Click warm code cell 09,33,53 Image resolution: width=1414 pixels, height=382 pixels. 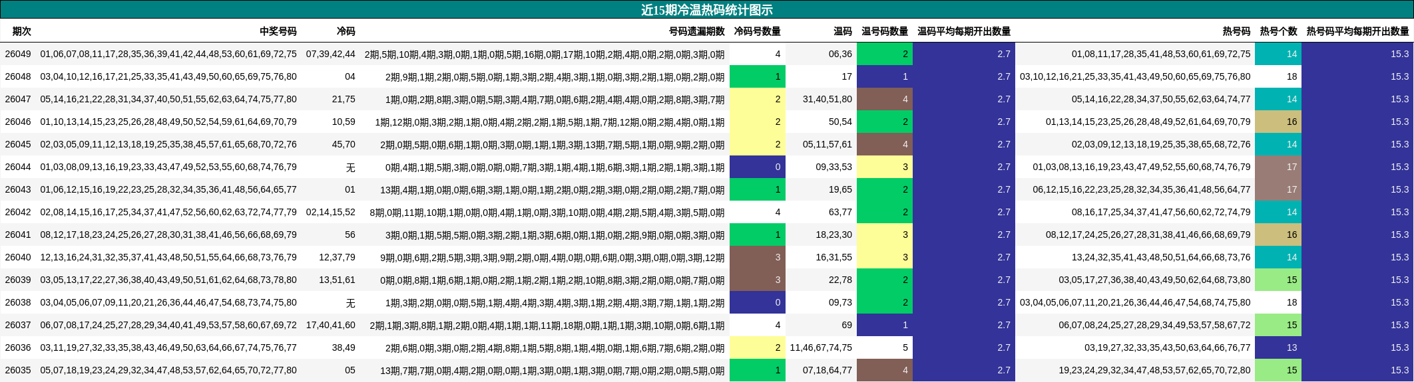click(x=834, y=167)
